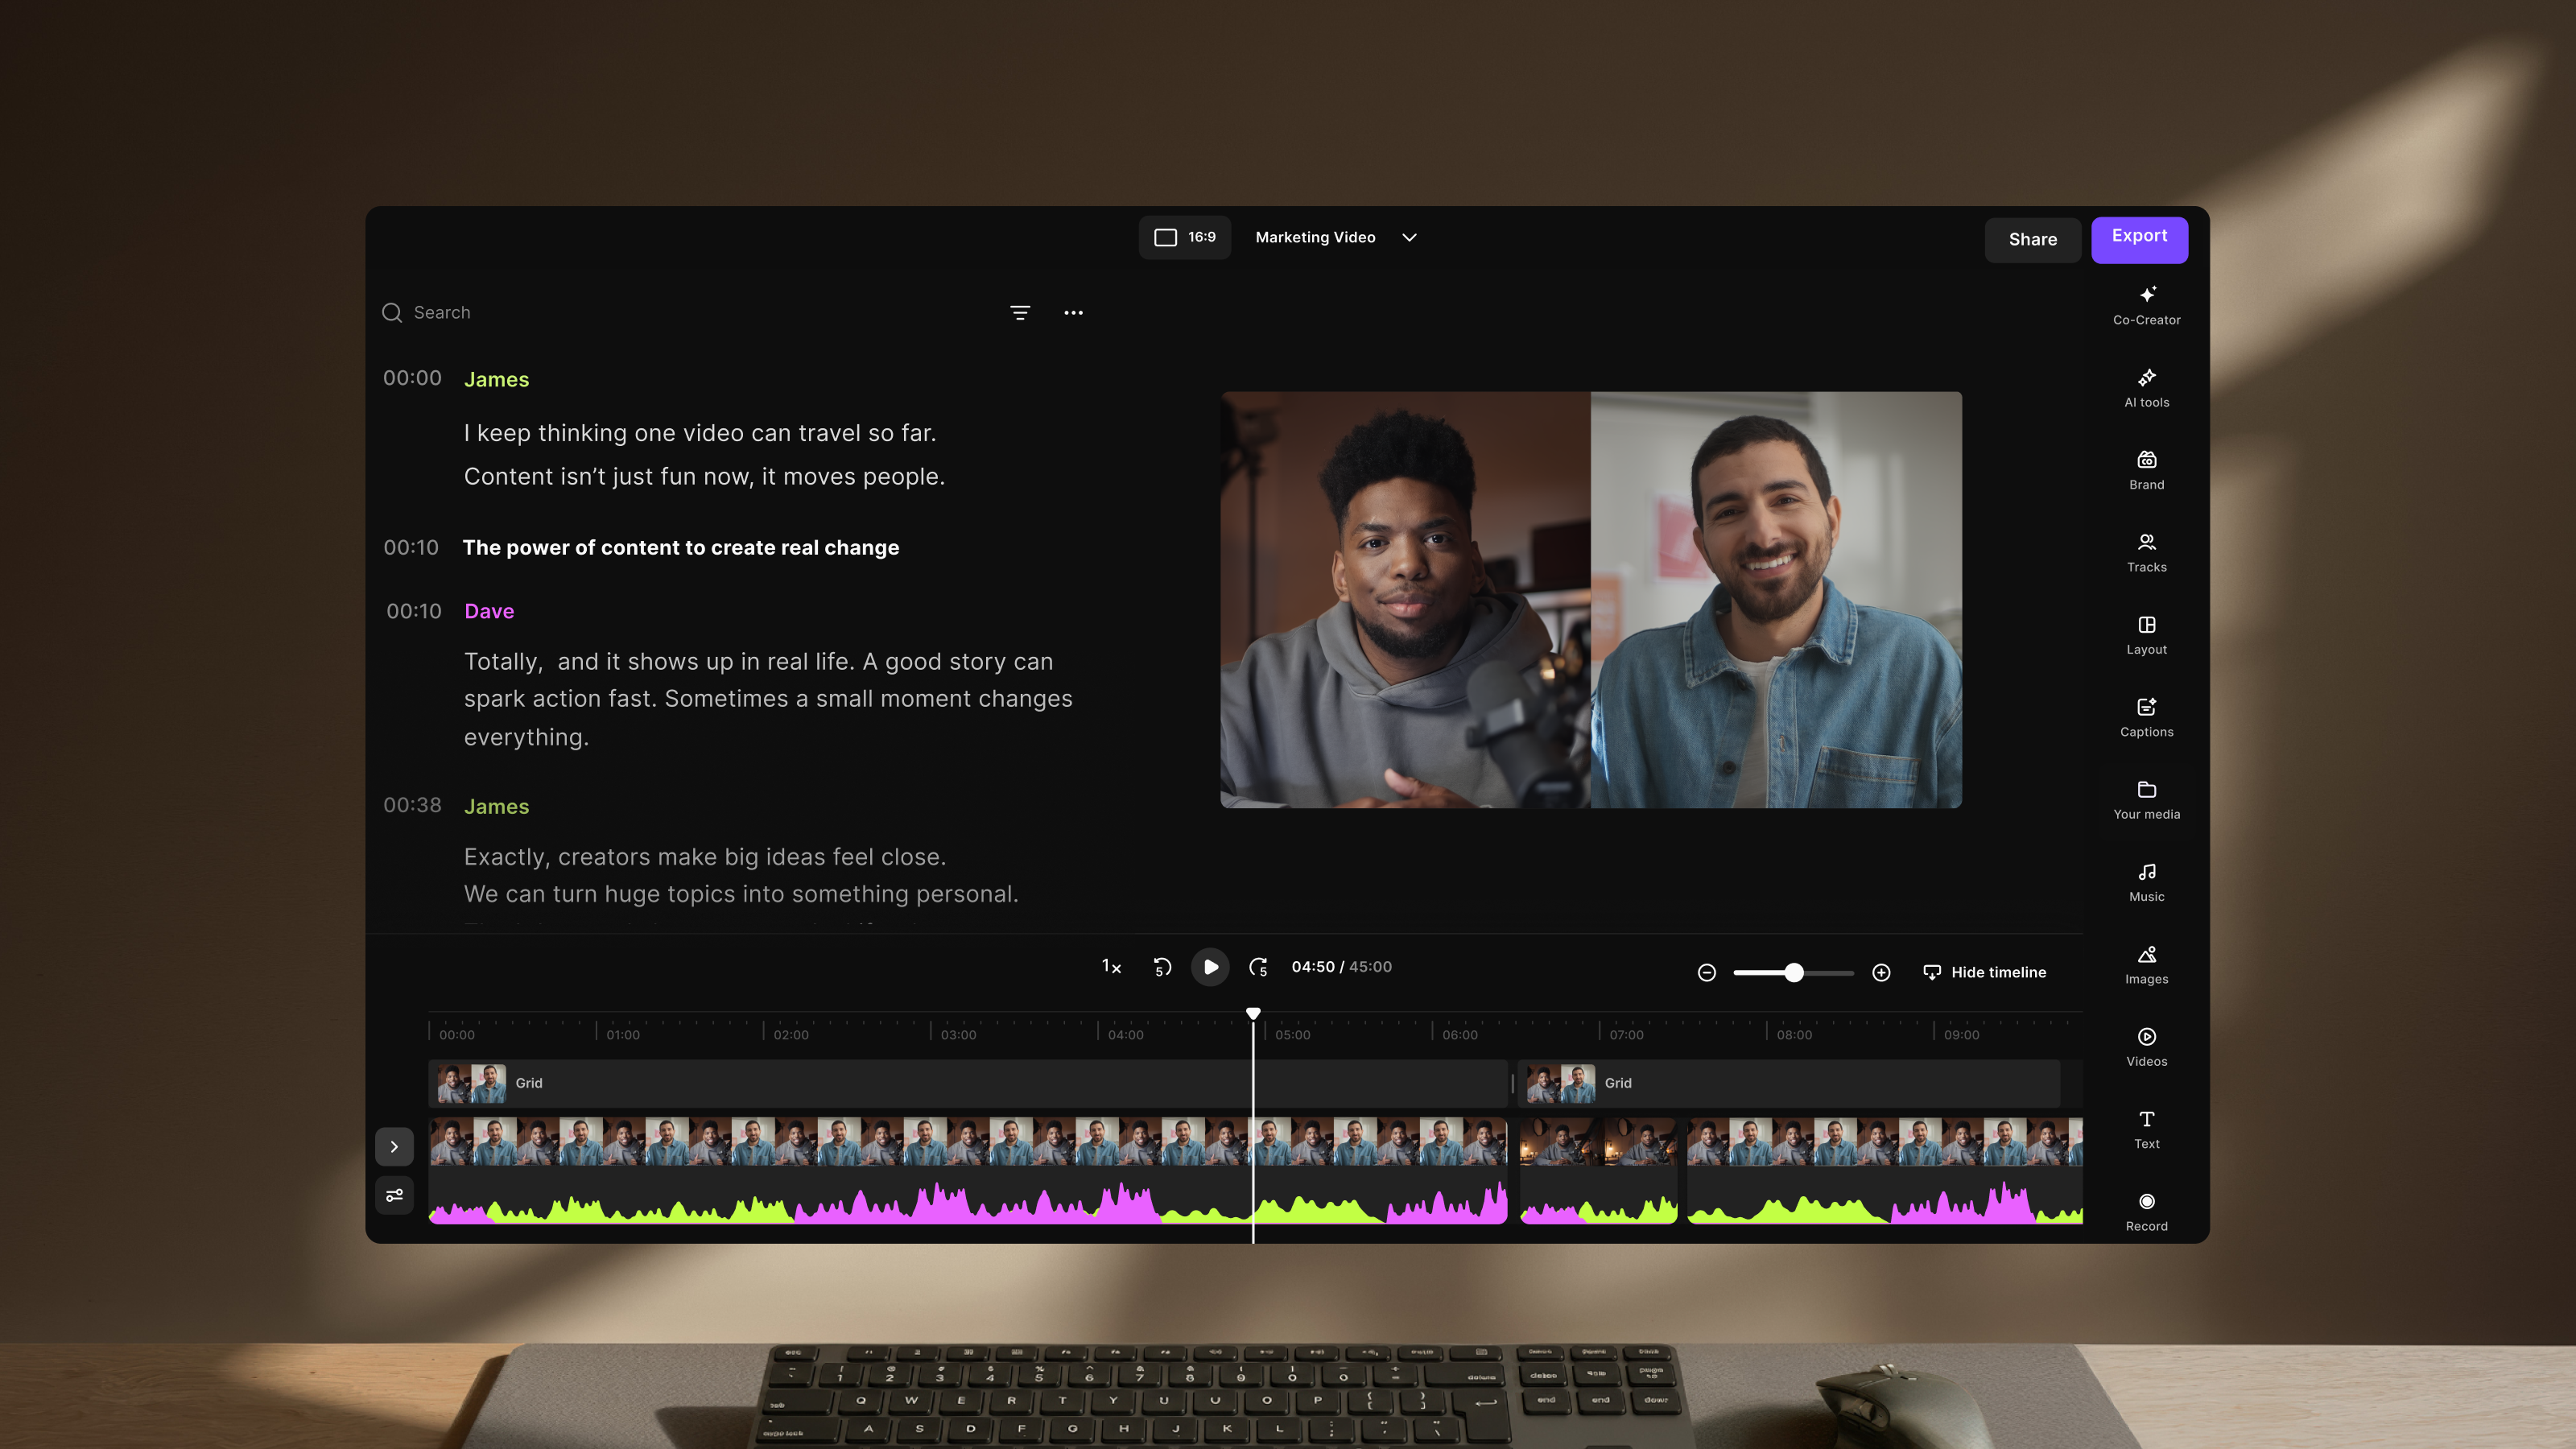Start the Record tool
The width and height of the screenshot is (2576, 1449).
(x=2146, y=1212)
